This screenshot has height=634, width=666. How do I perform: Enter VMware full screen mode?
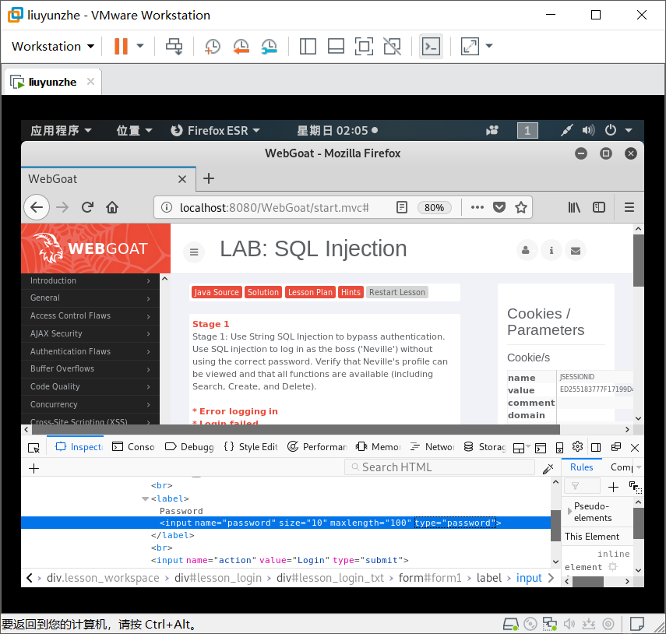(x=364, y=46)
